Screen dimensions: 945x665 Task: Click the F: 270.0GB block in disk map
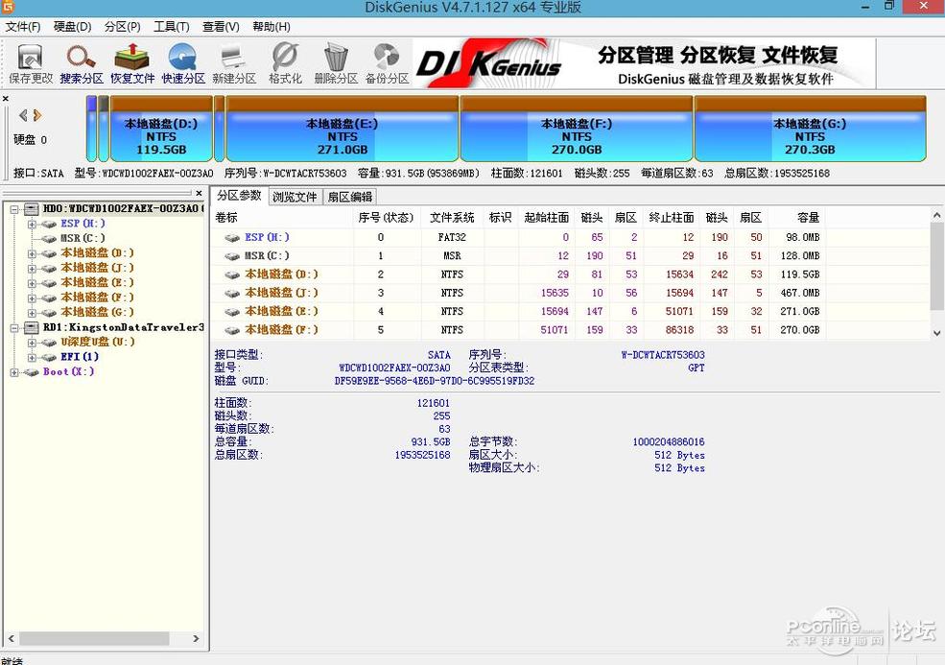[x=577, y=129]
